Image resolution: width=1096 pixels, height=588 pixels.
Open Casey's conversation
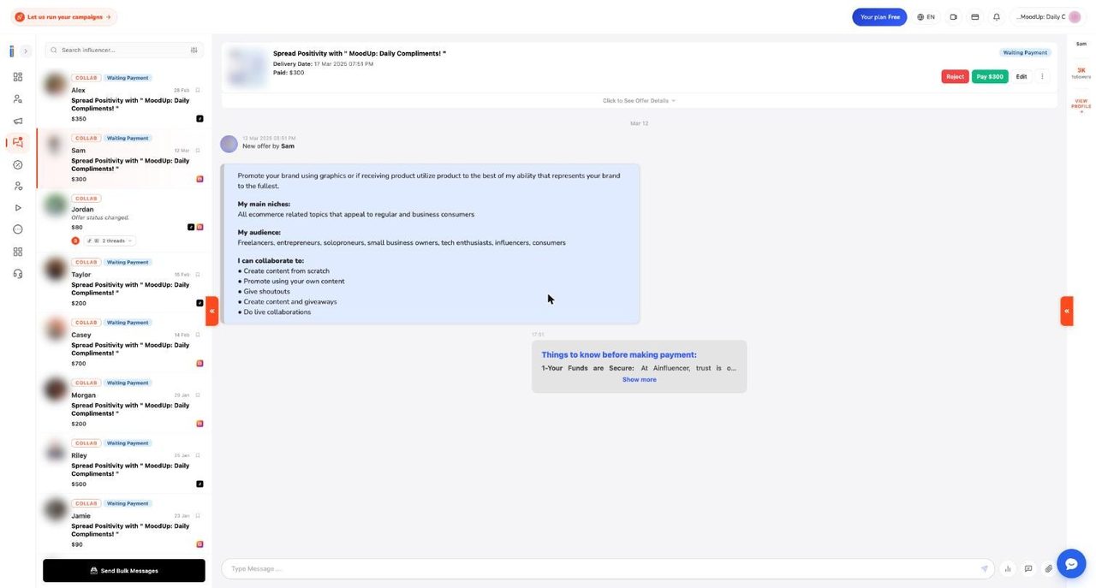click(x=124, y=342)
